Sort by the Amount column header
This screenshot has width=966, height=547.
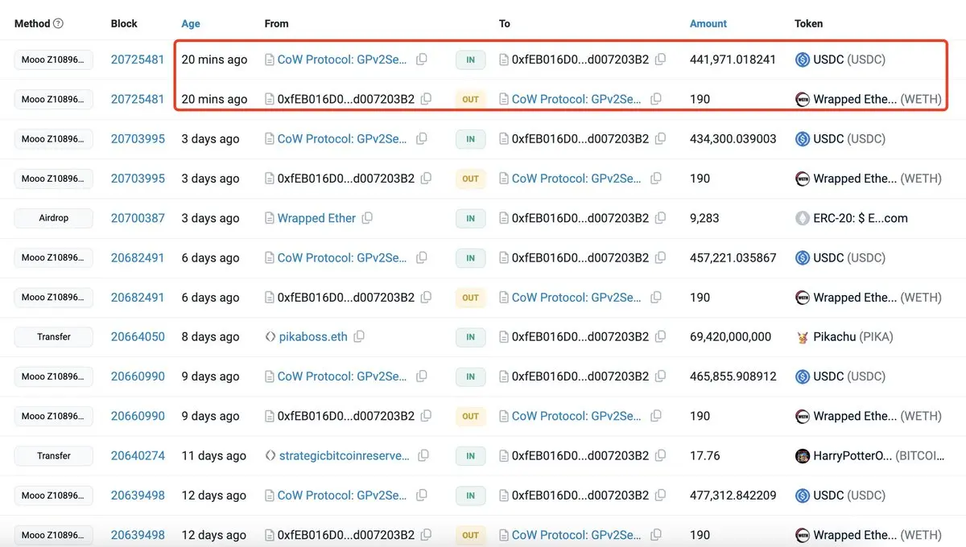(x=708, y=23)
